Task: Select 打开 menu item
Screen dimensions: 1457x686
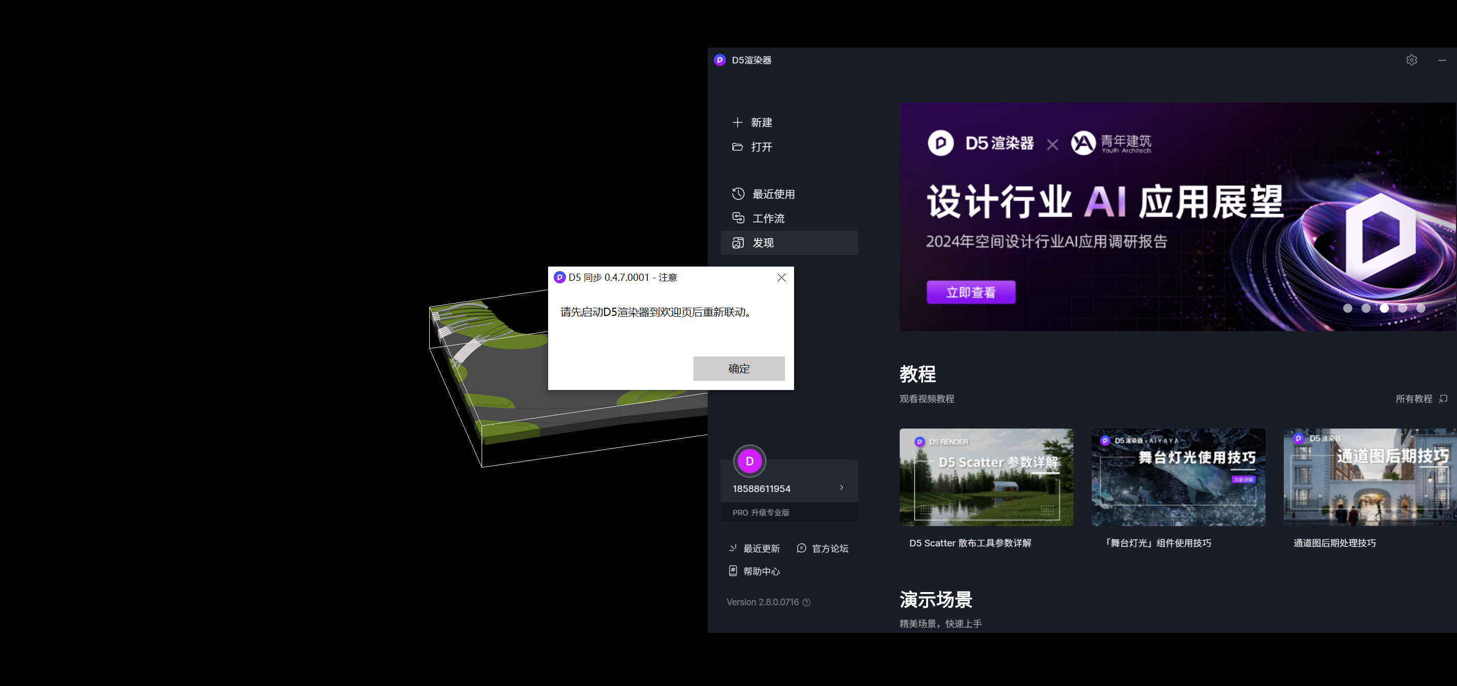Action: (789, 146)
